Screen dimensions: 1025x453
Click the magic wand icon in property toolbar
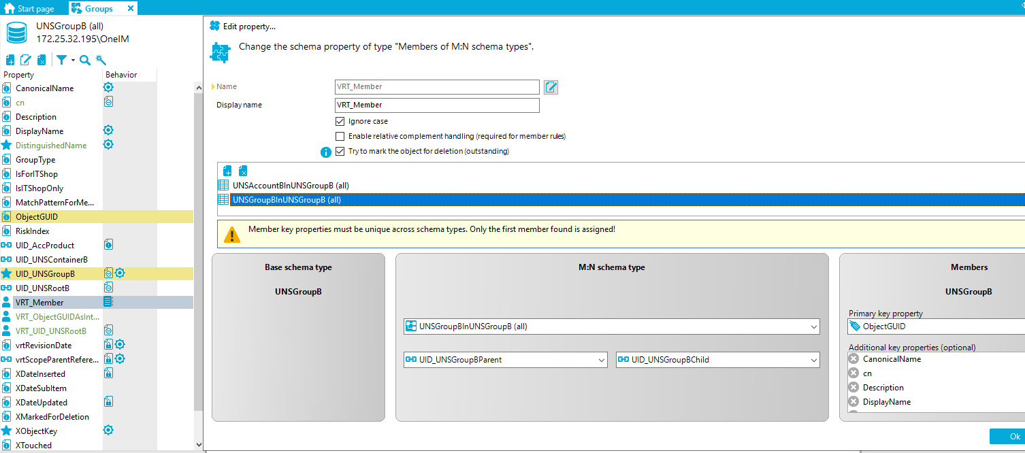tap(101, 61)
